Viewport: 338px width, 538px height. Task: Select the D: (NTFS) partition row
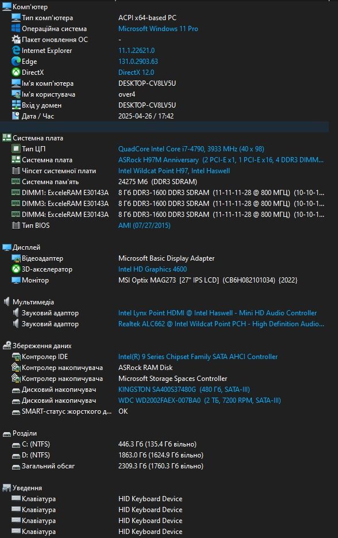coord(164,455)
